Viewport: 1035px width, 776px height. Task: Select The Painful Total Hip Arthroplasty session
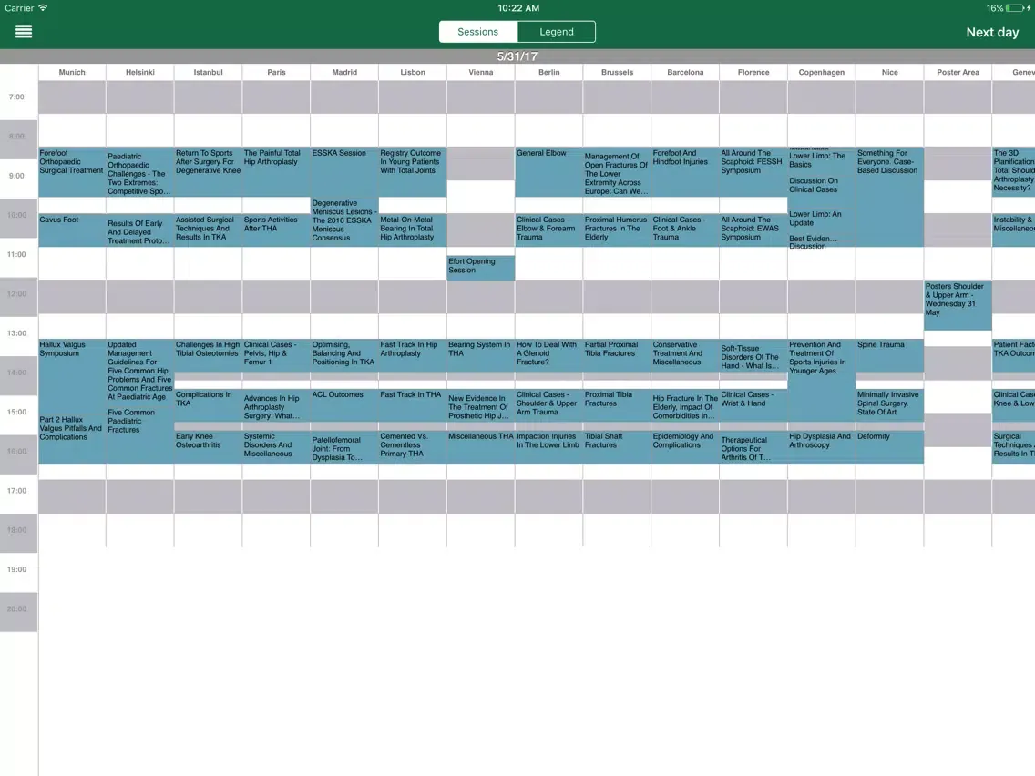tap(276, 171)
